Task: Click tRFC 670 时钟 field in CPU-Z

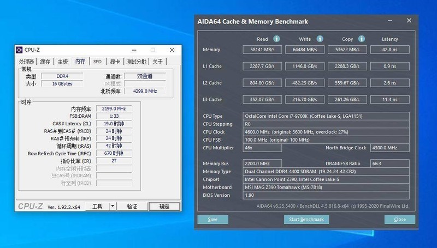Action: (114, 154)
